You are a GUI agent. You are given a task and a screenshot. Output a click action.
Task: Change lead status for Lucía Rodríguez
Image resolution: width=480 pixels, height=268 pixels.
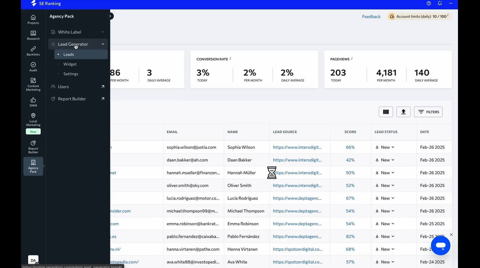tap(385, 198)
